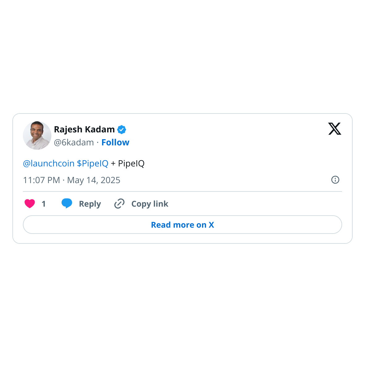Image resolution: width=365 pixels, height=365 pixels.
Task: Click the Rajesh Kadam display name
Action: 84,129
